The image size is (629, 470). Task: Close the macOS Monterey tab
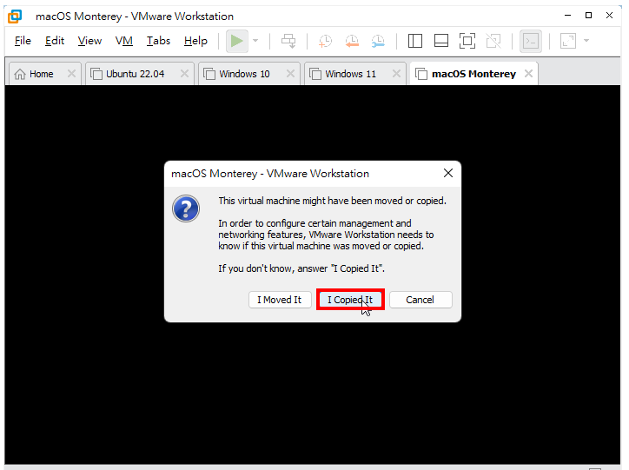529,73
